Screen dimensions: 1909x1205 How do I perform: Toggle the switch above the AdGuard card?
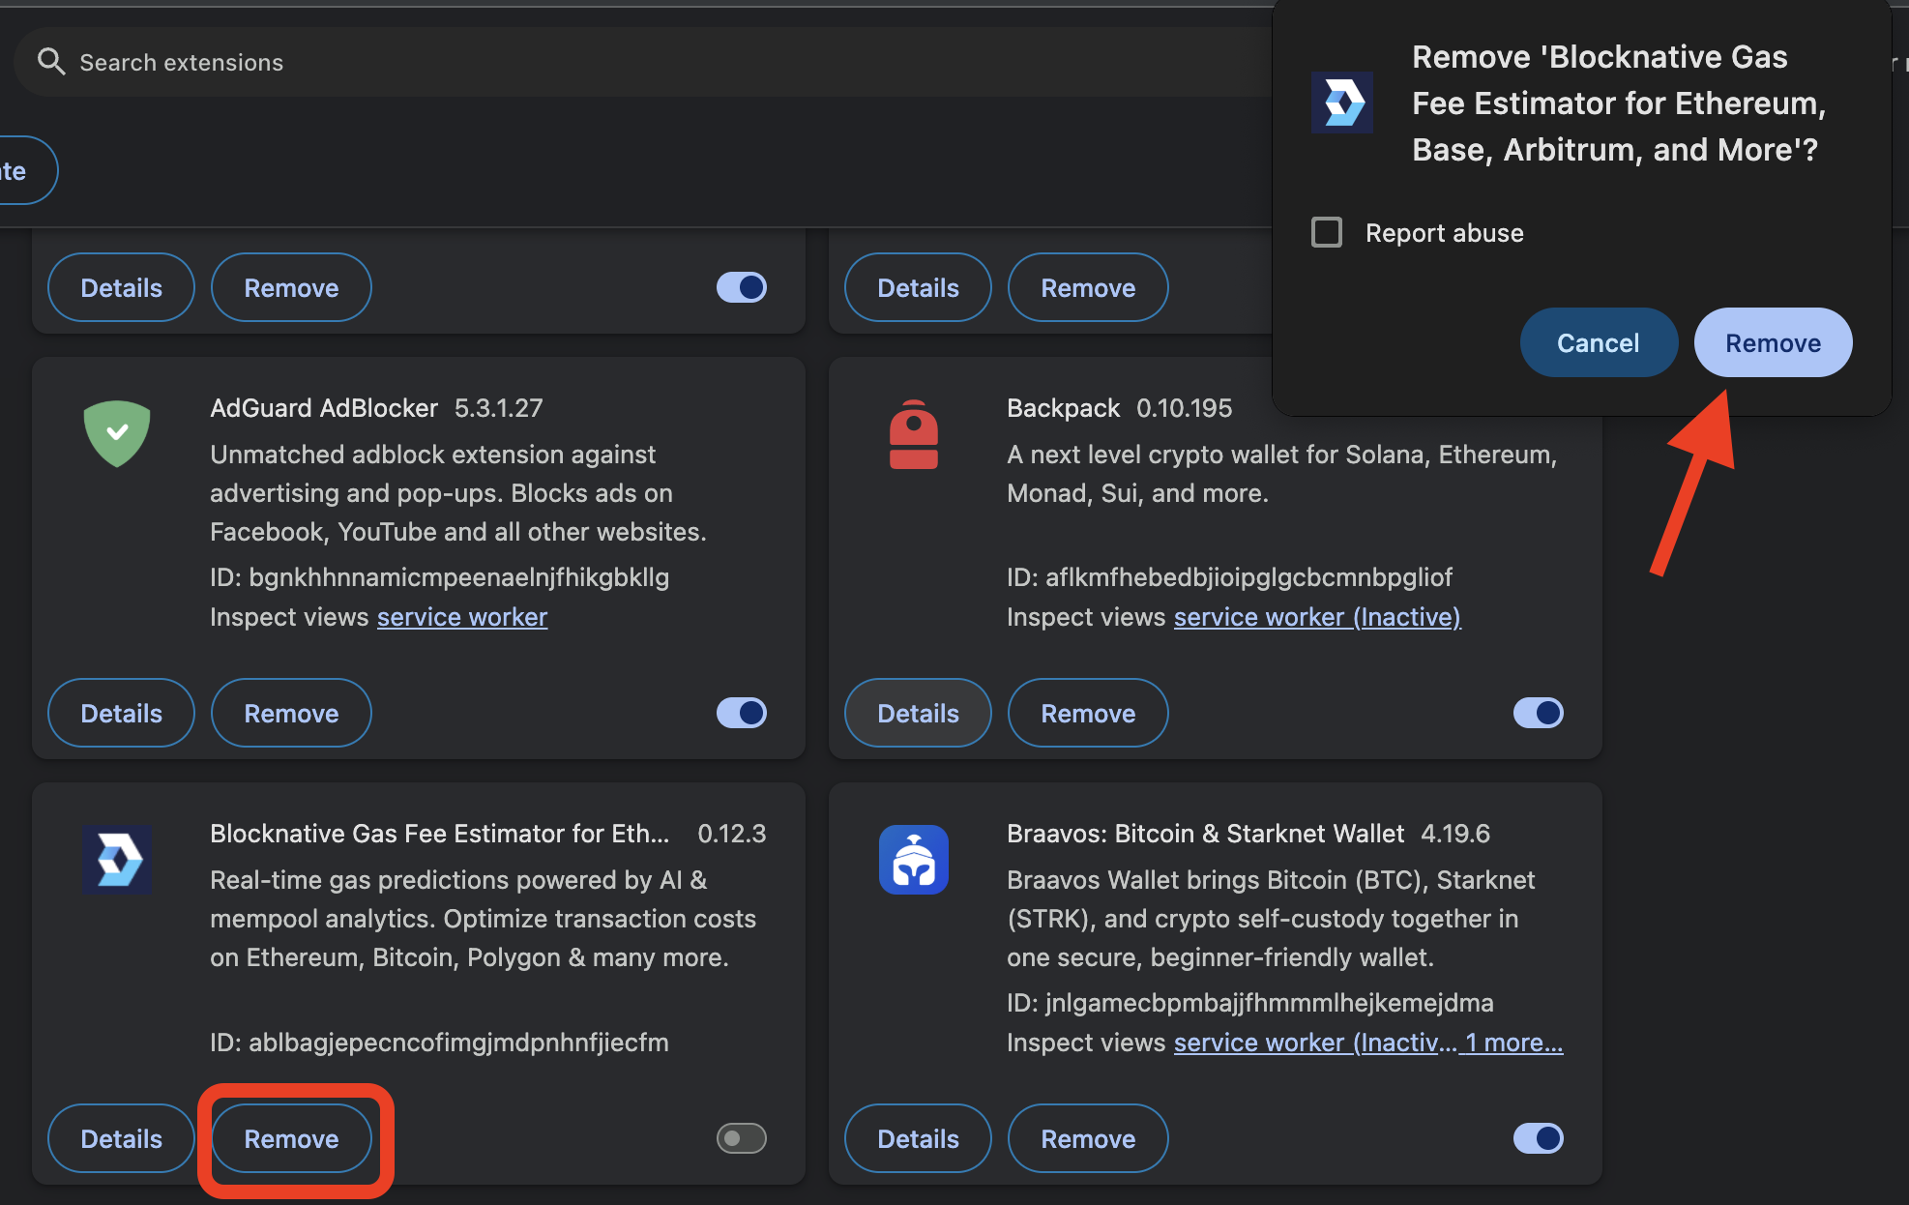pos(742,287)
